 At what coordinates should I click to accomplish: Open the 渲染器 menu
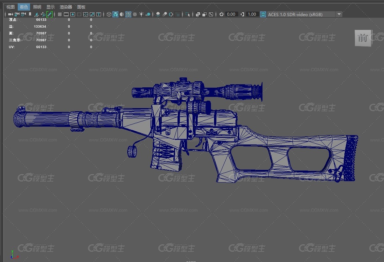66,7
